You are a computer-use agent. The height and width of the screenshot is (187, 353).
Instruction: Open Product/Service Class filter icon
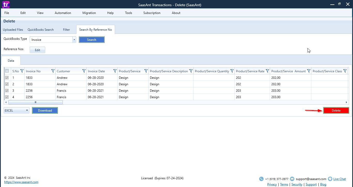[x=345, y=71]
